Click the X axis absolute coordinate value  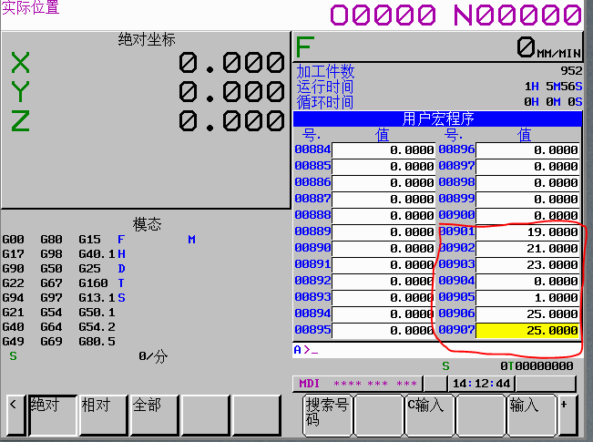pos(231,63)
